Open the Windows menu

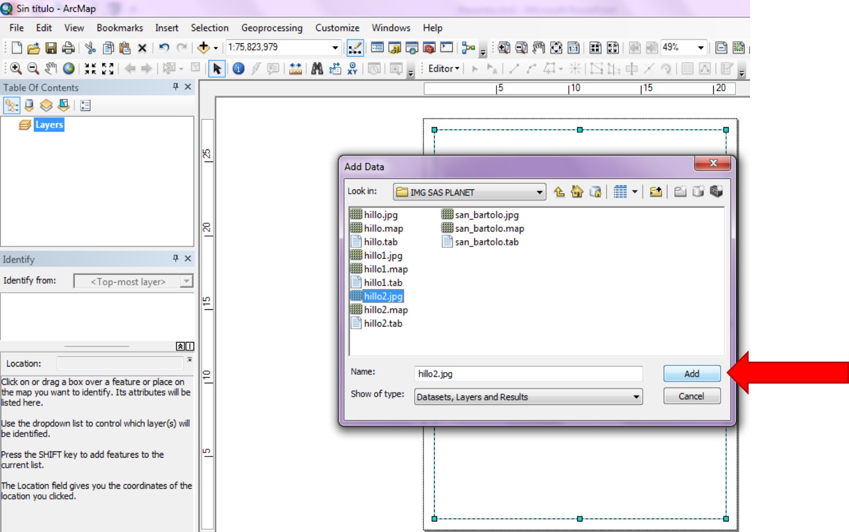tap(391, 28)
